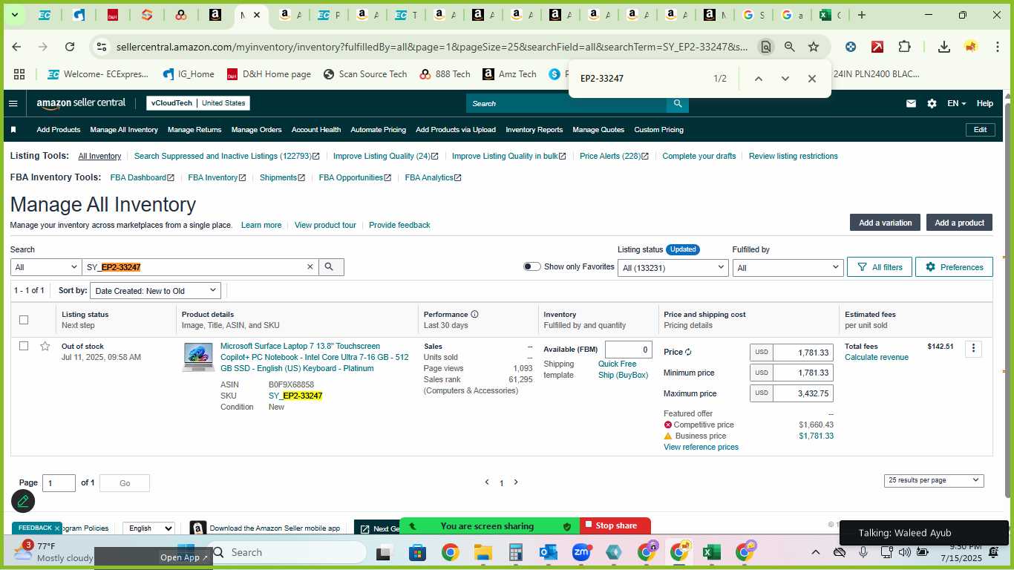Go to the next find-in-page match
1014x570 pixels.
coord(785,79)
